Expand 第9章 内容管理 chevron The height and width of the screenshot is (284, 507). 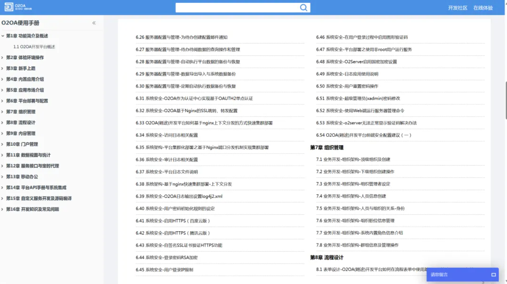click(3, 133)
